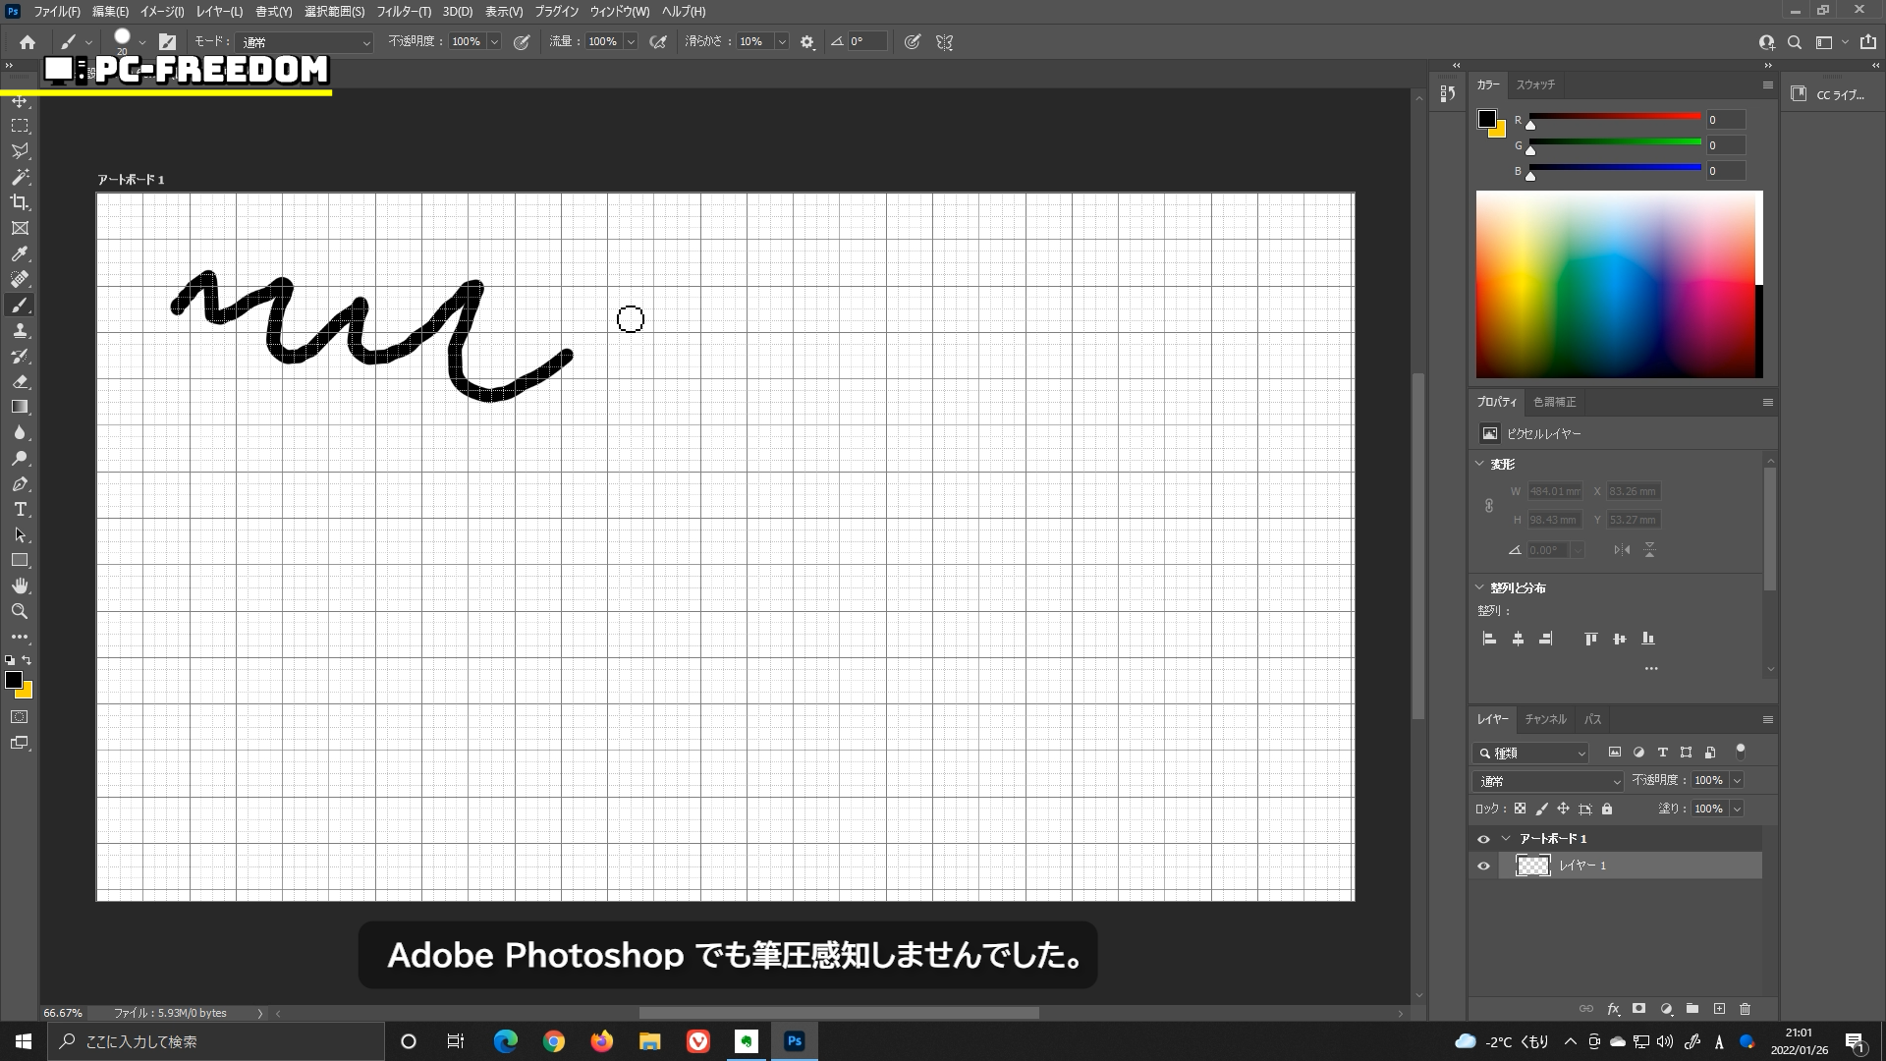1886x1061 pixels.
Task: Select the Zoom tool
Action: pos(20,611)
